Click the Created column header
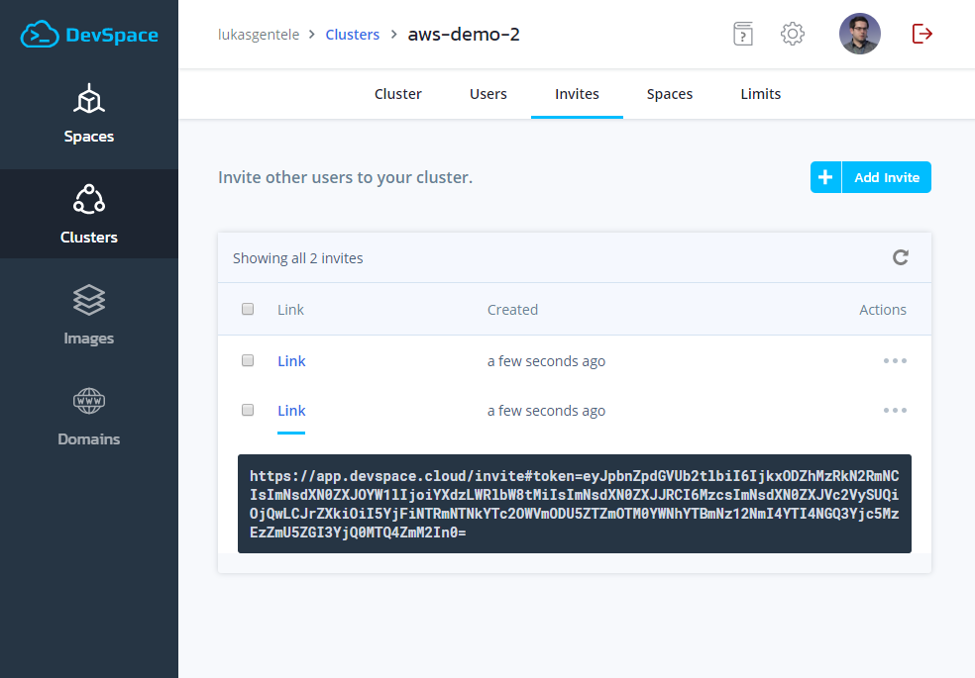This screenshot has width=975, height=678. [x=512, y=310]
